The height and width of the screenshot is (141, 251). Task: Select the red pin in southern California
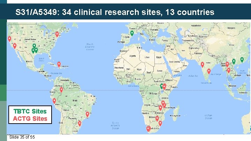(15, 46)
